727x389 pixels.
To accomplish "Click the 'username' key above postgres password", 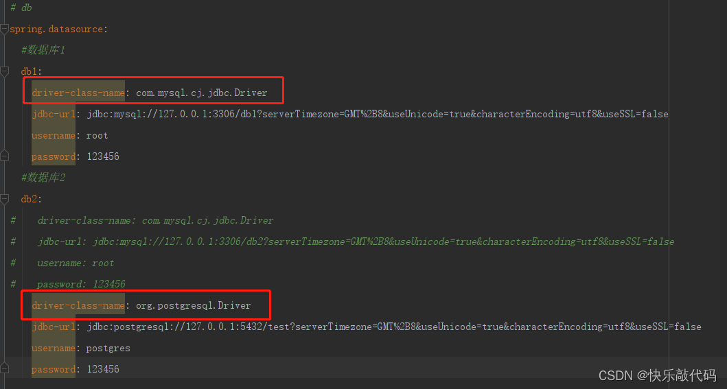I will tap(54, 349).
